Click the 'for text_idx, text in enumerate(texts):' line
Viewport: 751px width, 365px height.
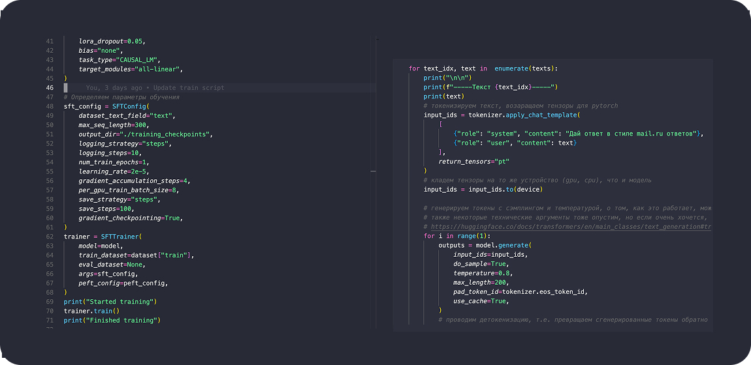point(483,68)
